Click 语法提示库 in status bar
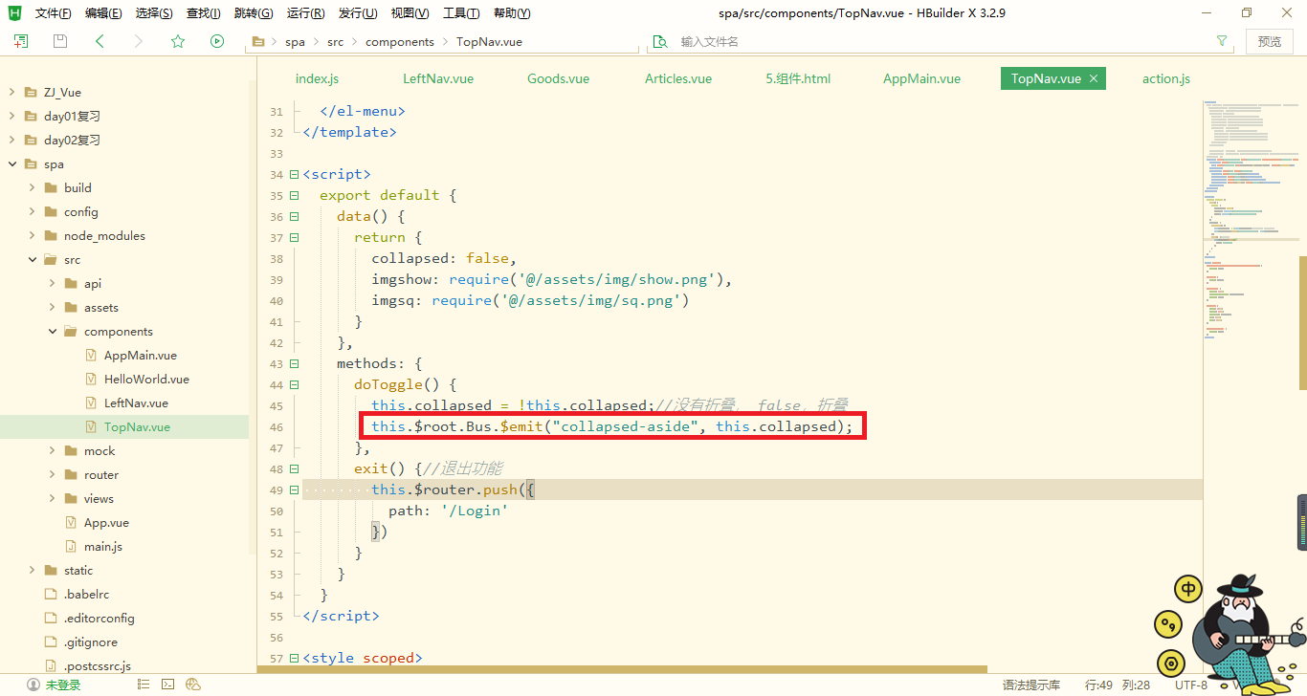This screenshot has height=696, width=1307. [1031, 685]
